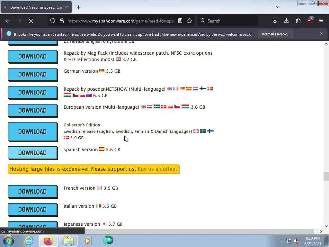Save page to Pocket
This screenshot has height=247, width=329.
coord(275,21)
